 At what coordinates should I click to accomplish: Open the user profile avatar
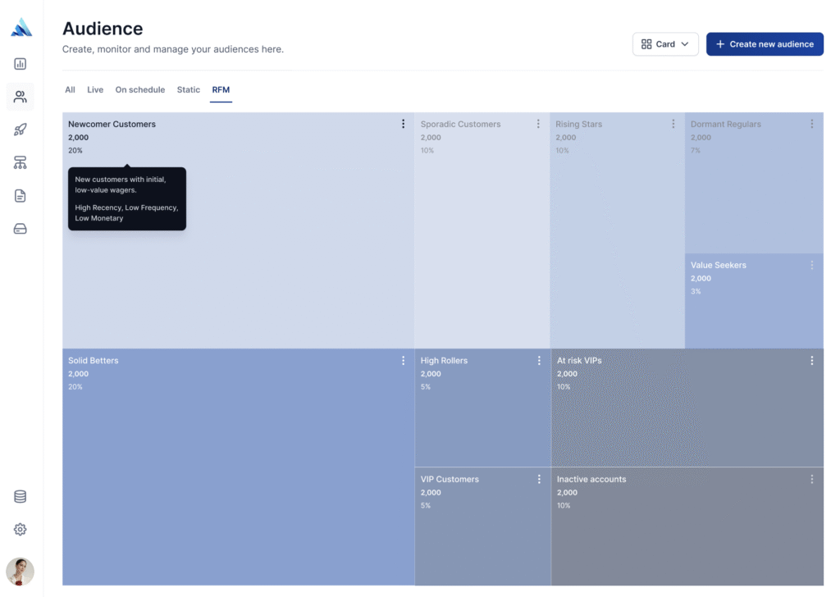21,572
